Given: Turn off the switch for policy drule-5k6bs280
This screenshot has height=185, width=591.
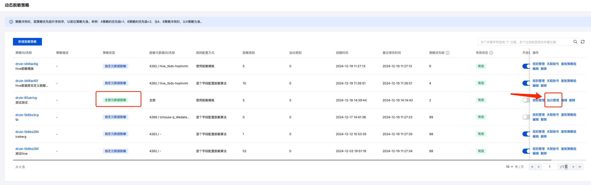Looking at the screenshot, I should point(526,151).
